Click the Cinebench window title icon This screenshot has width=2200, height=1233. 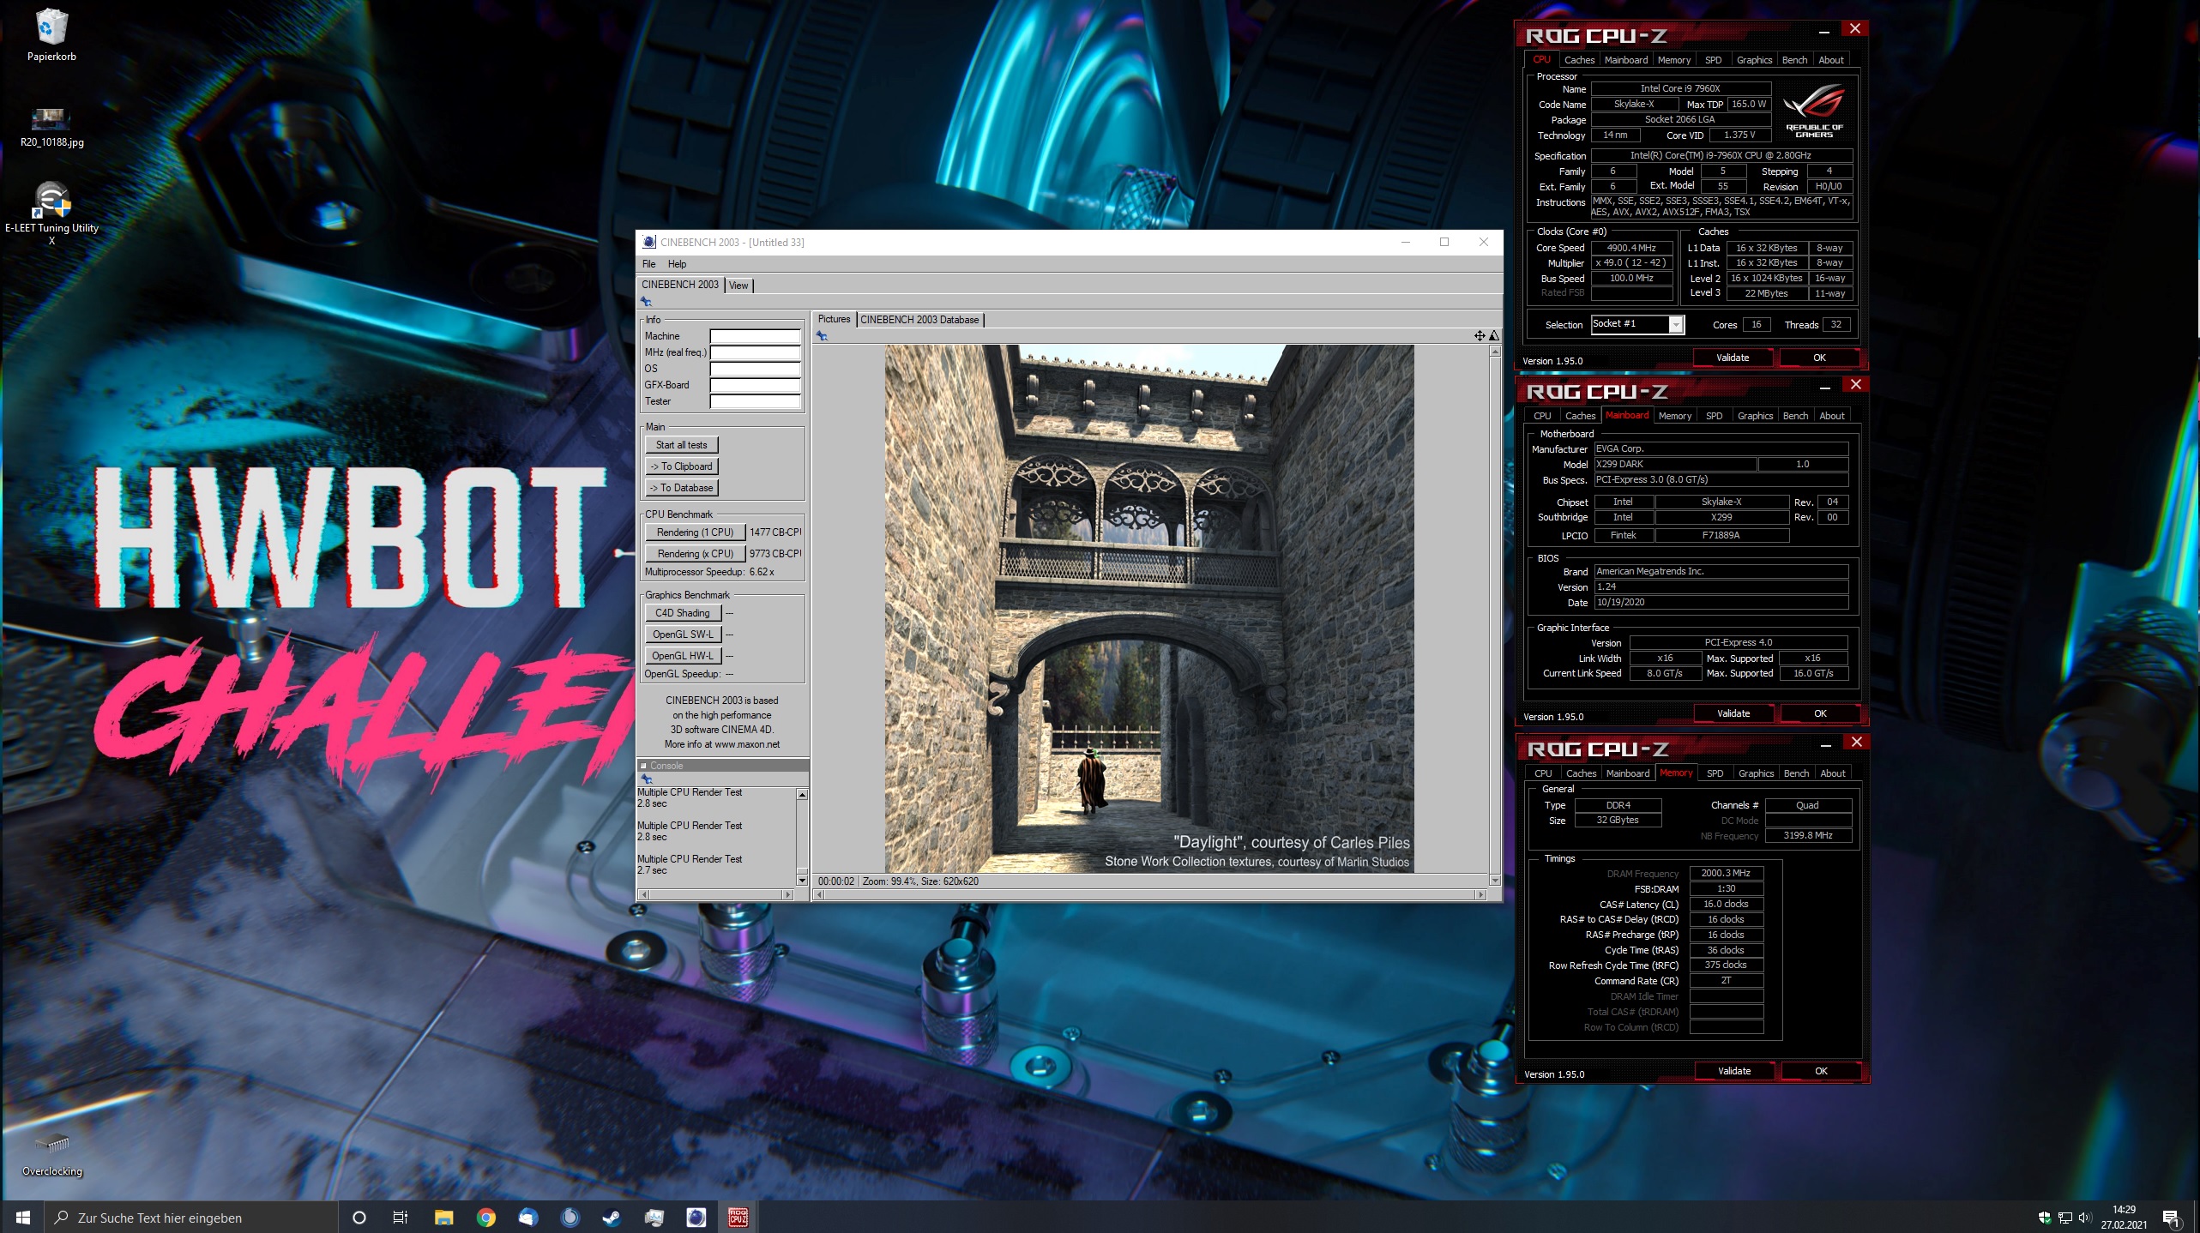pos(649,242)
